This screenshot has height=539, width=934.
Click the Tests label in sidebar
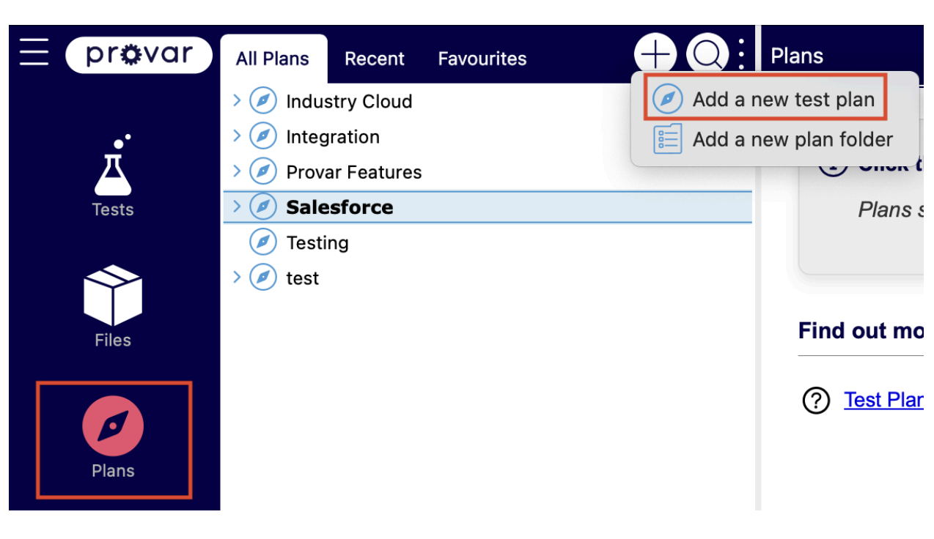113,209
